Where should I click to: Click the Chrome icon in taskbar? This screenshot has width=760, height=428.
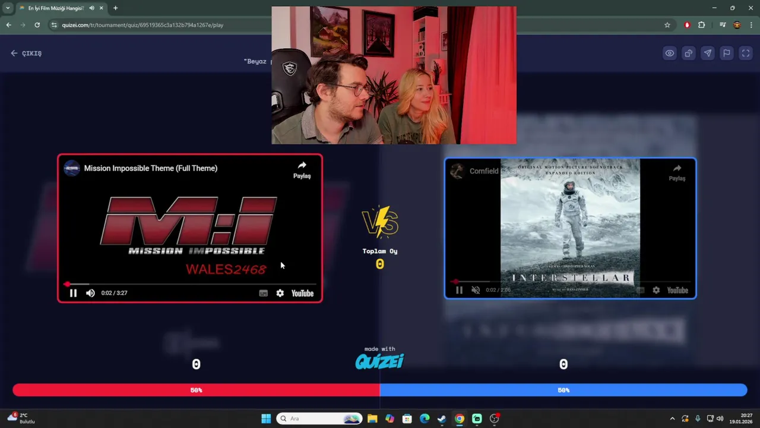[x=460, y=418]
